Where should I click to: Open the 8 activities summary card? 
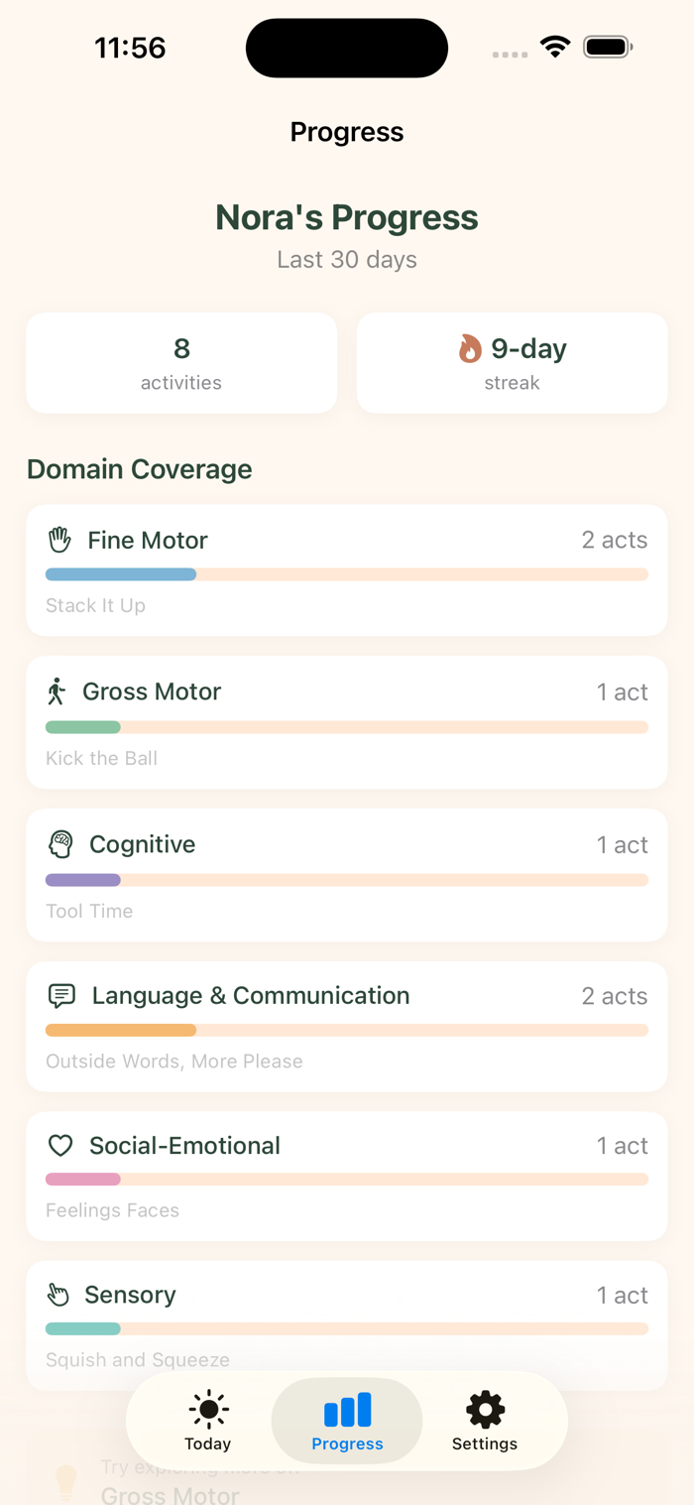[181, 363]
